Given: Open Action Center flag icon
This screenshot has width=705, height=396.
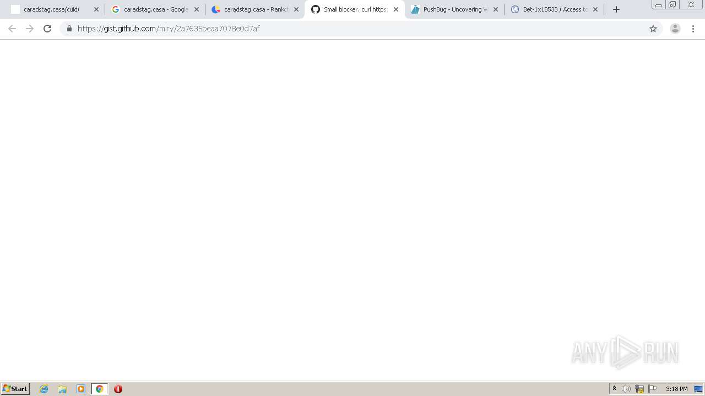Looking at the screenshot, I should pyautogui.click(x=653, y=389).
